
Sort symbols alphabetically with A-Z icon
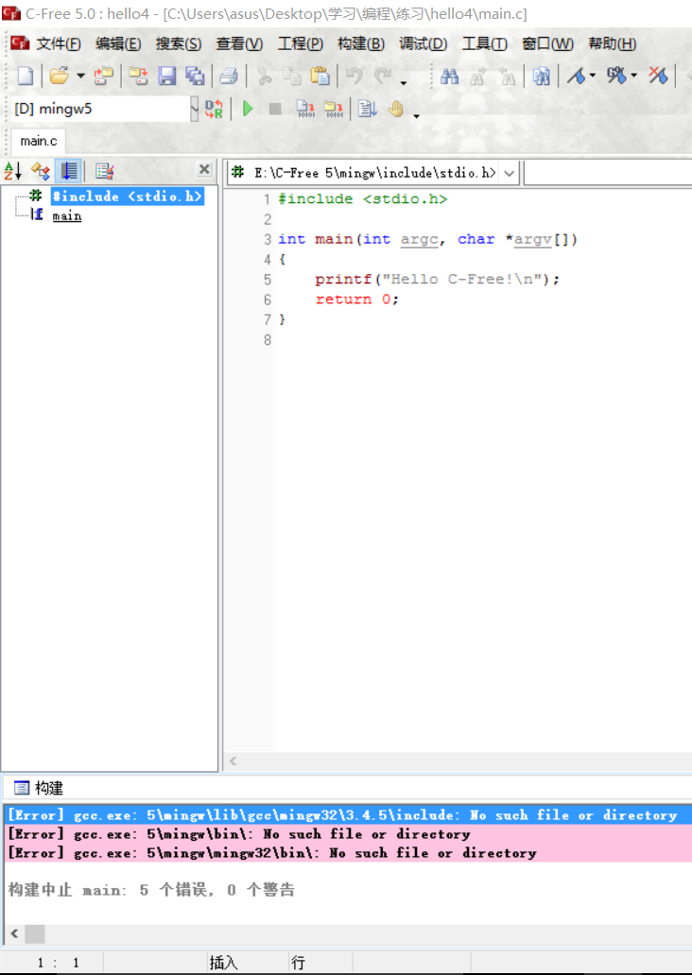[x=13, y=171]
